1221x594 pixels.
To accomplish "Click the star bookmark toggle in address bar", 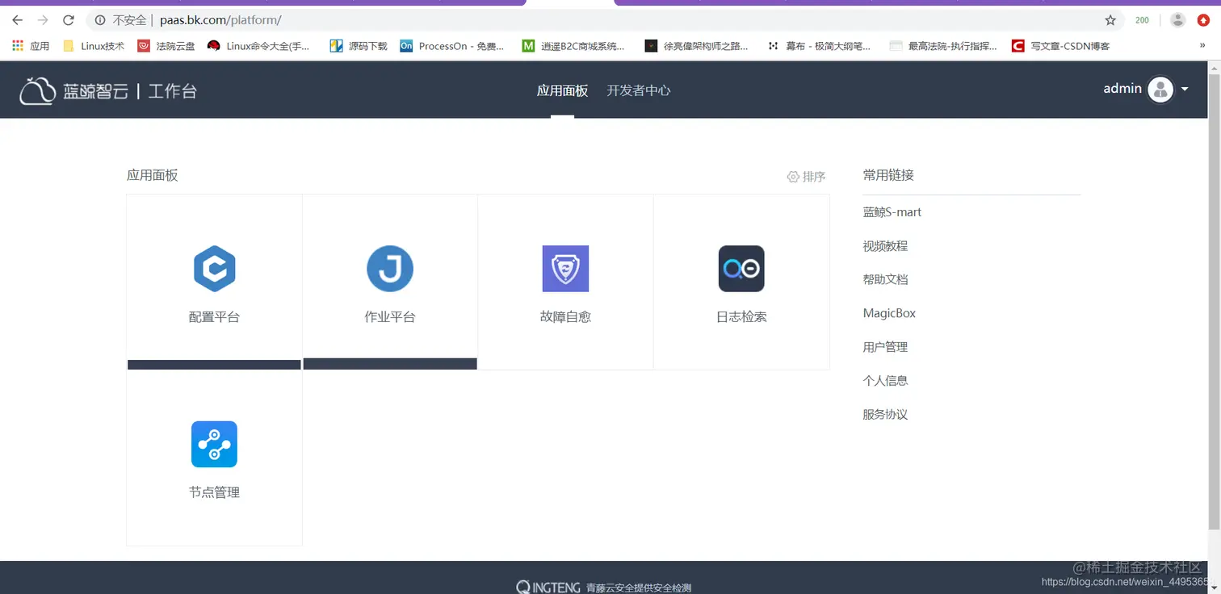I will click(x=1110, y=19).
